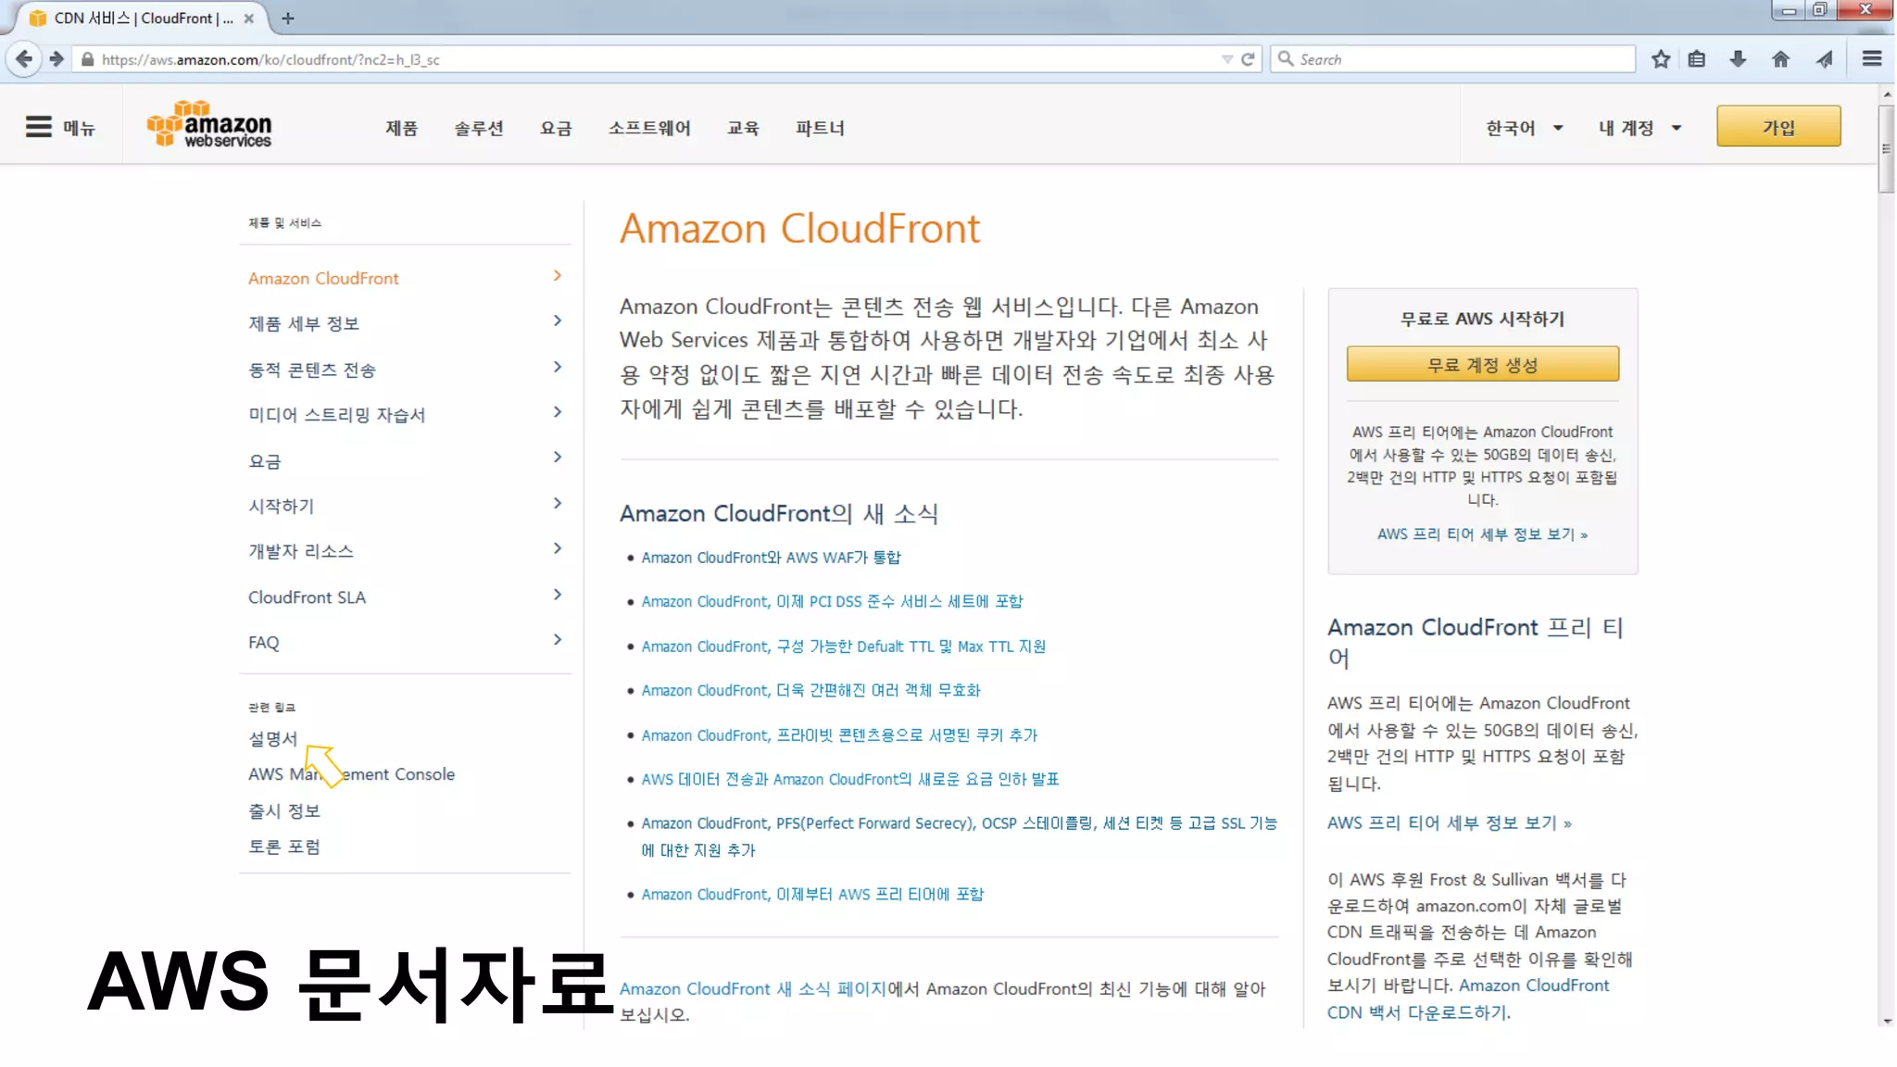Image resolution: width=1897 pixels, height=1067 pixels.
Task: Expand the CloudFront SLA chevron
Action: point(558,595)
